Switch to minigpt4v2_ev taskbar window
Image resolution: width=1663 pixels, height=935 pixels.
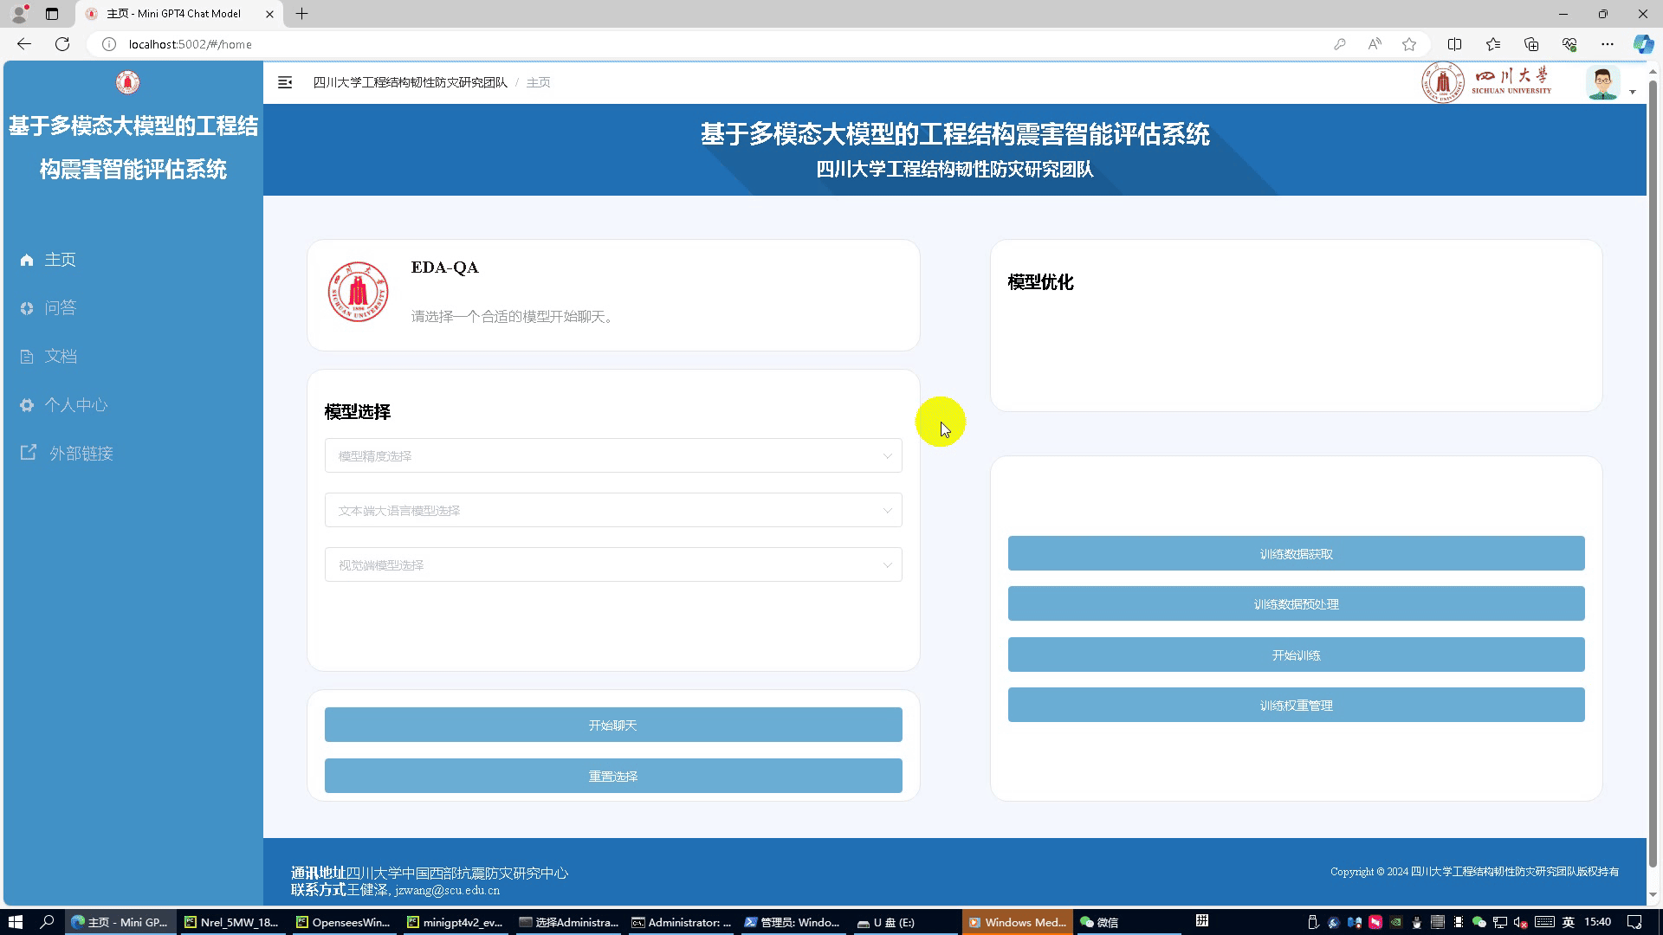[456, 922]
